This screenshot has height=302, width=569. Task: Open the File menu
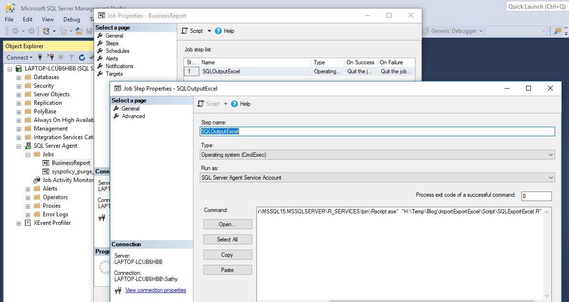[x=9, y=19]
